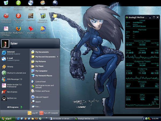This screenshot has width=161, height=121.
Task: Launch WinISO from the desktop
Action: click(x=43, y=29)
